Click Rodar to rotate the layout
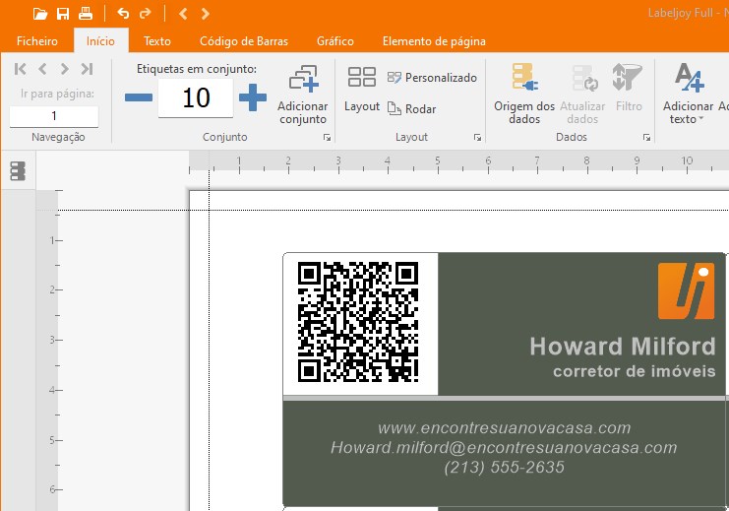 (x=412, y=109)
